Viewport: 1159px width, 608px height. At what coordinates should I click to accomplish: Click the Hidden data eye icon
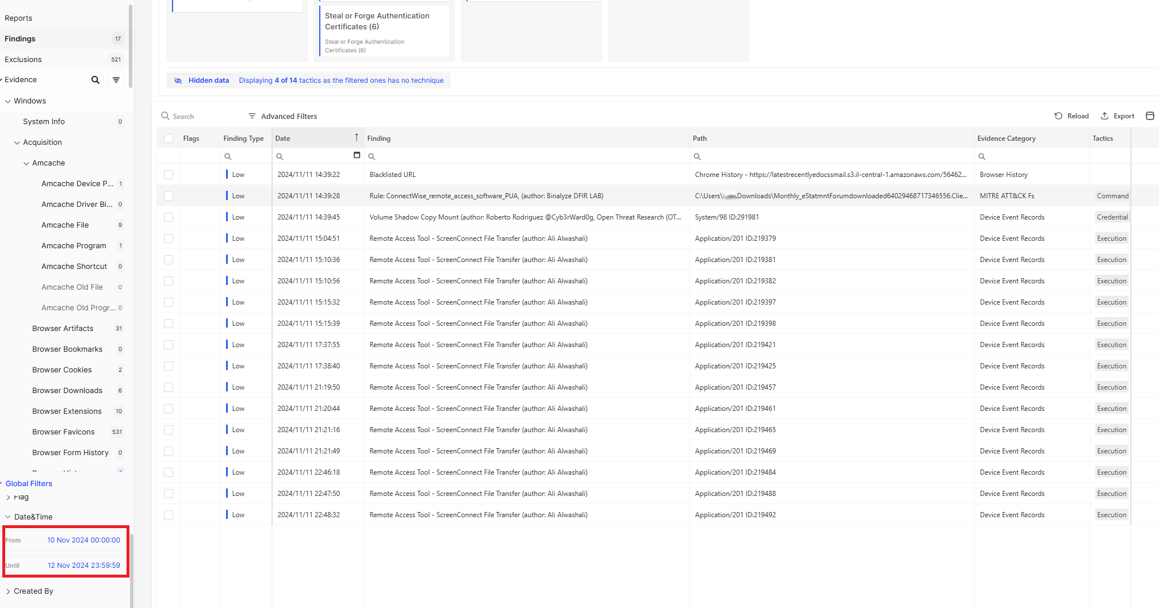coord(178,80)
